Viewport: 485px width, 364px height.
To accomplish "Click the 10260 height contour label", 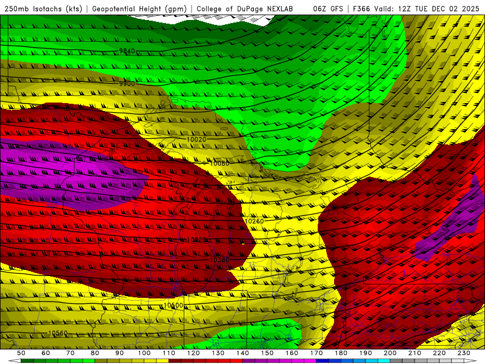I will click(x=254, y=221).
